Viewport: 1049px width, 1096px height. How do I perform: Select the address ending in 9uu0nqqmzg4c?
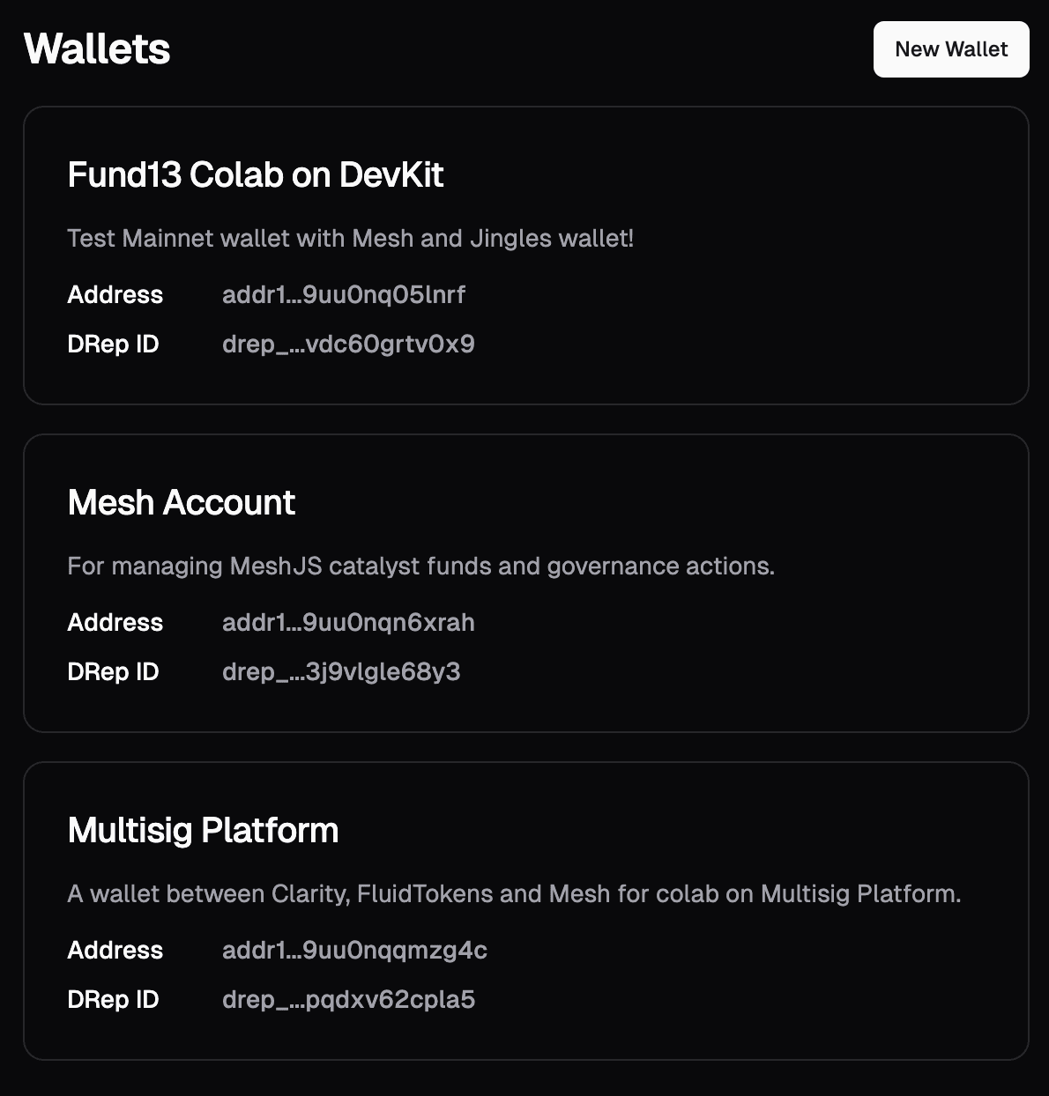(354, 951)
